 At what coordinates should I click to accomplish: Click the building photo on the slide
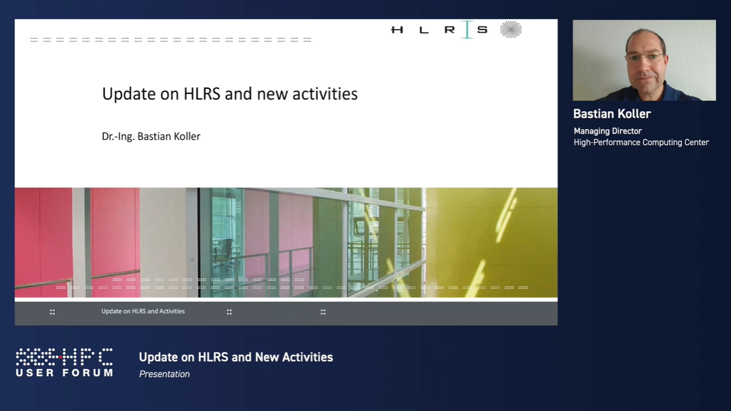coord(286,243)
